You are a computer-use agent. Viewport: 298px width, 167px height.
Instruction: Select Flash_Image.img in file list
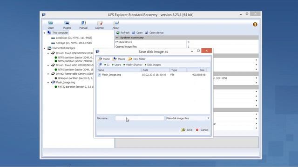[x=111, y=75]
